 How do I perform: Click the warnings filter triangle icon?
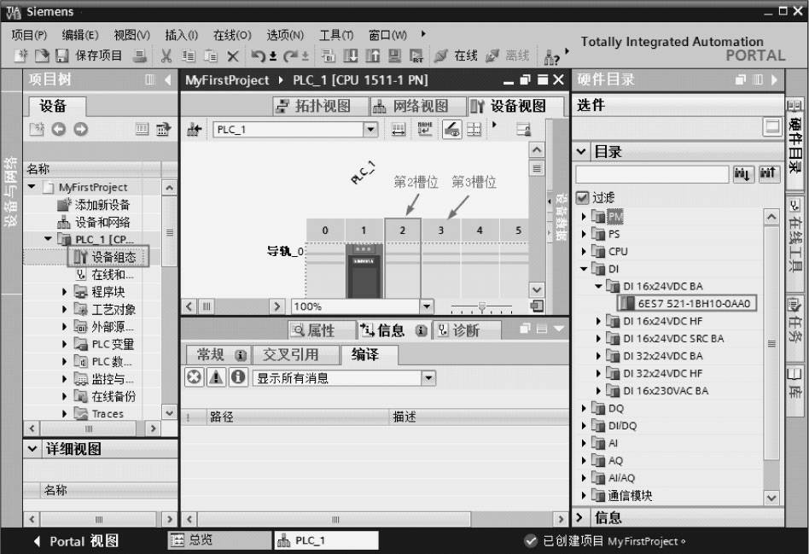coord(216,377)
